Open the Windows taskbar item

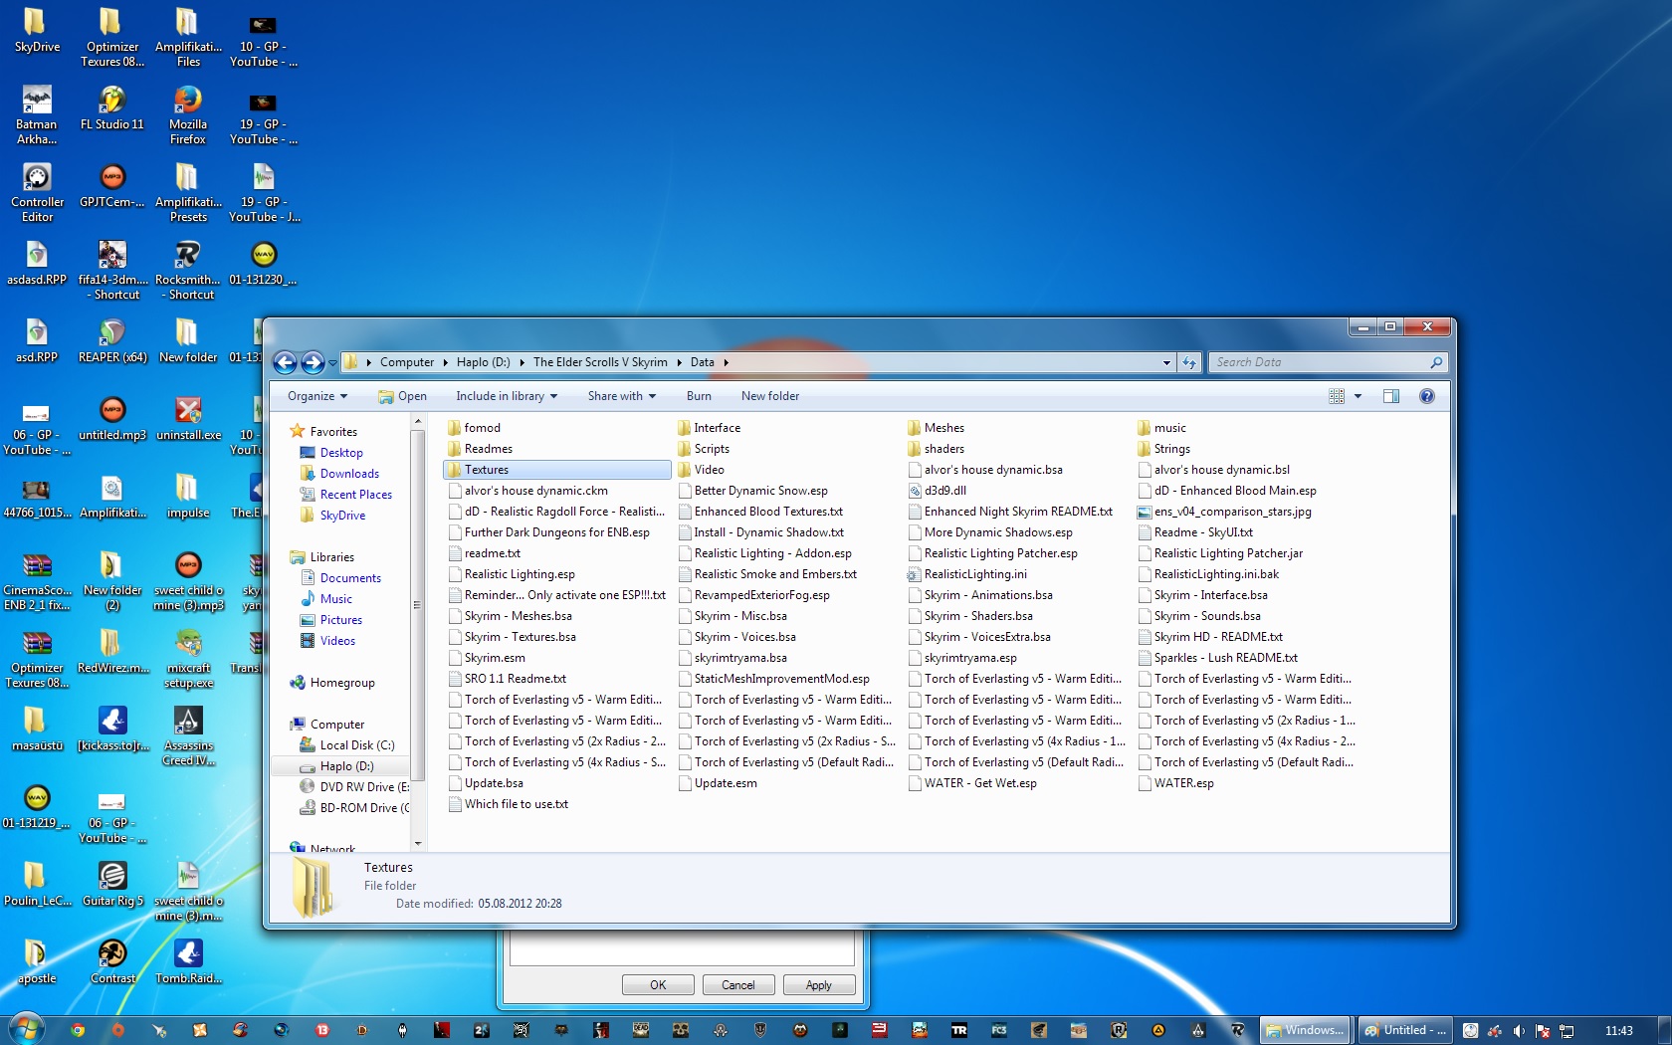pos(1305,1030)
